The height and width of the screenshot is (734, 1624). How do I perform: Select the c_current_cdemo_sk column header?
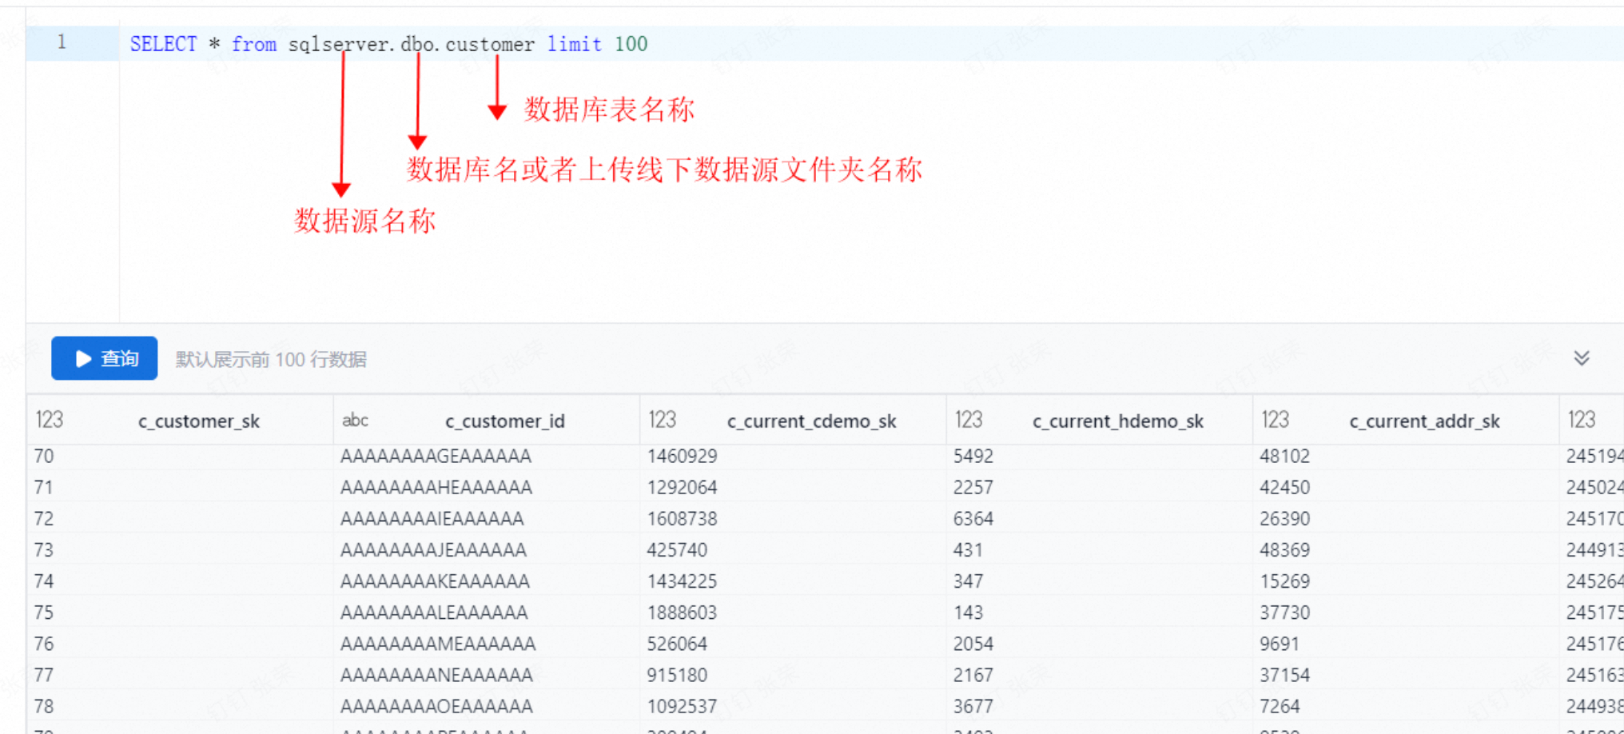pos(811,421)
